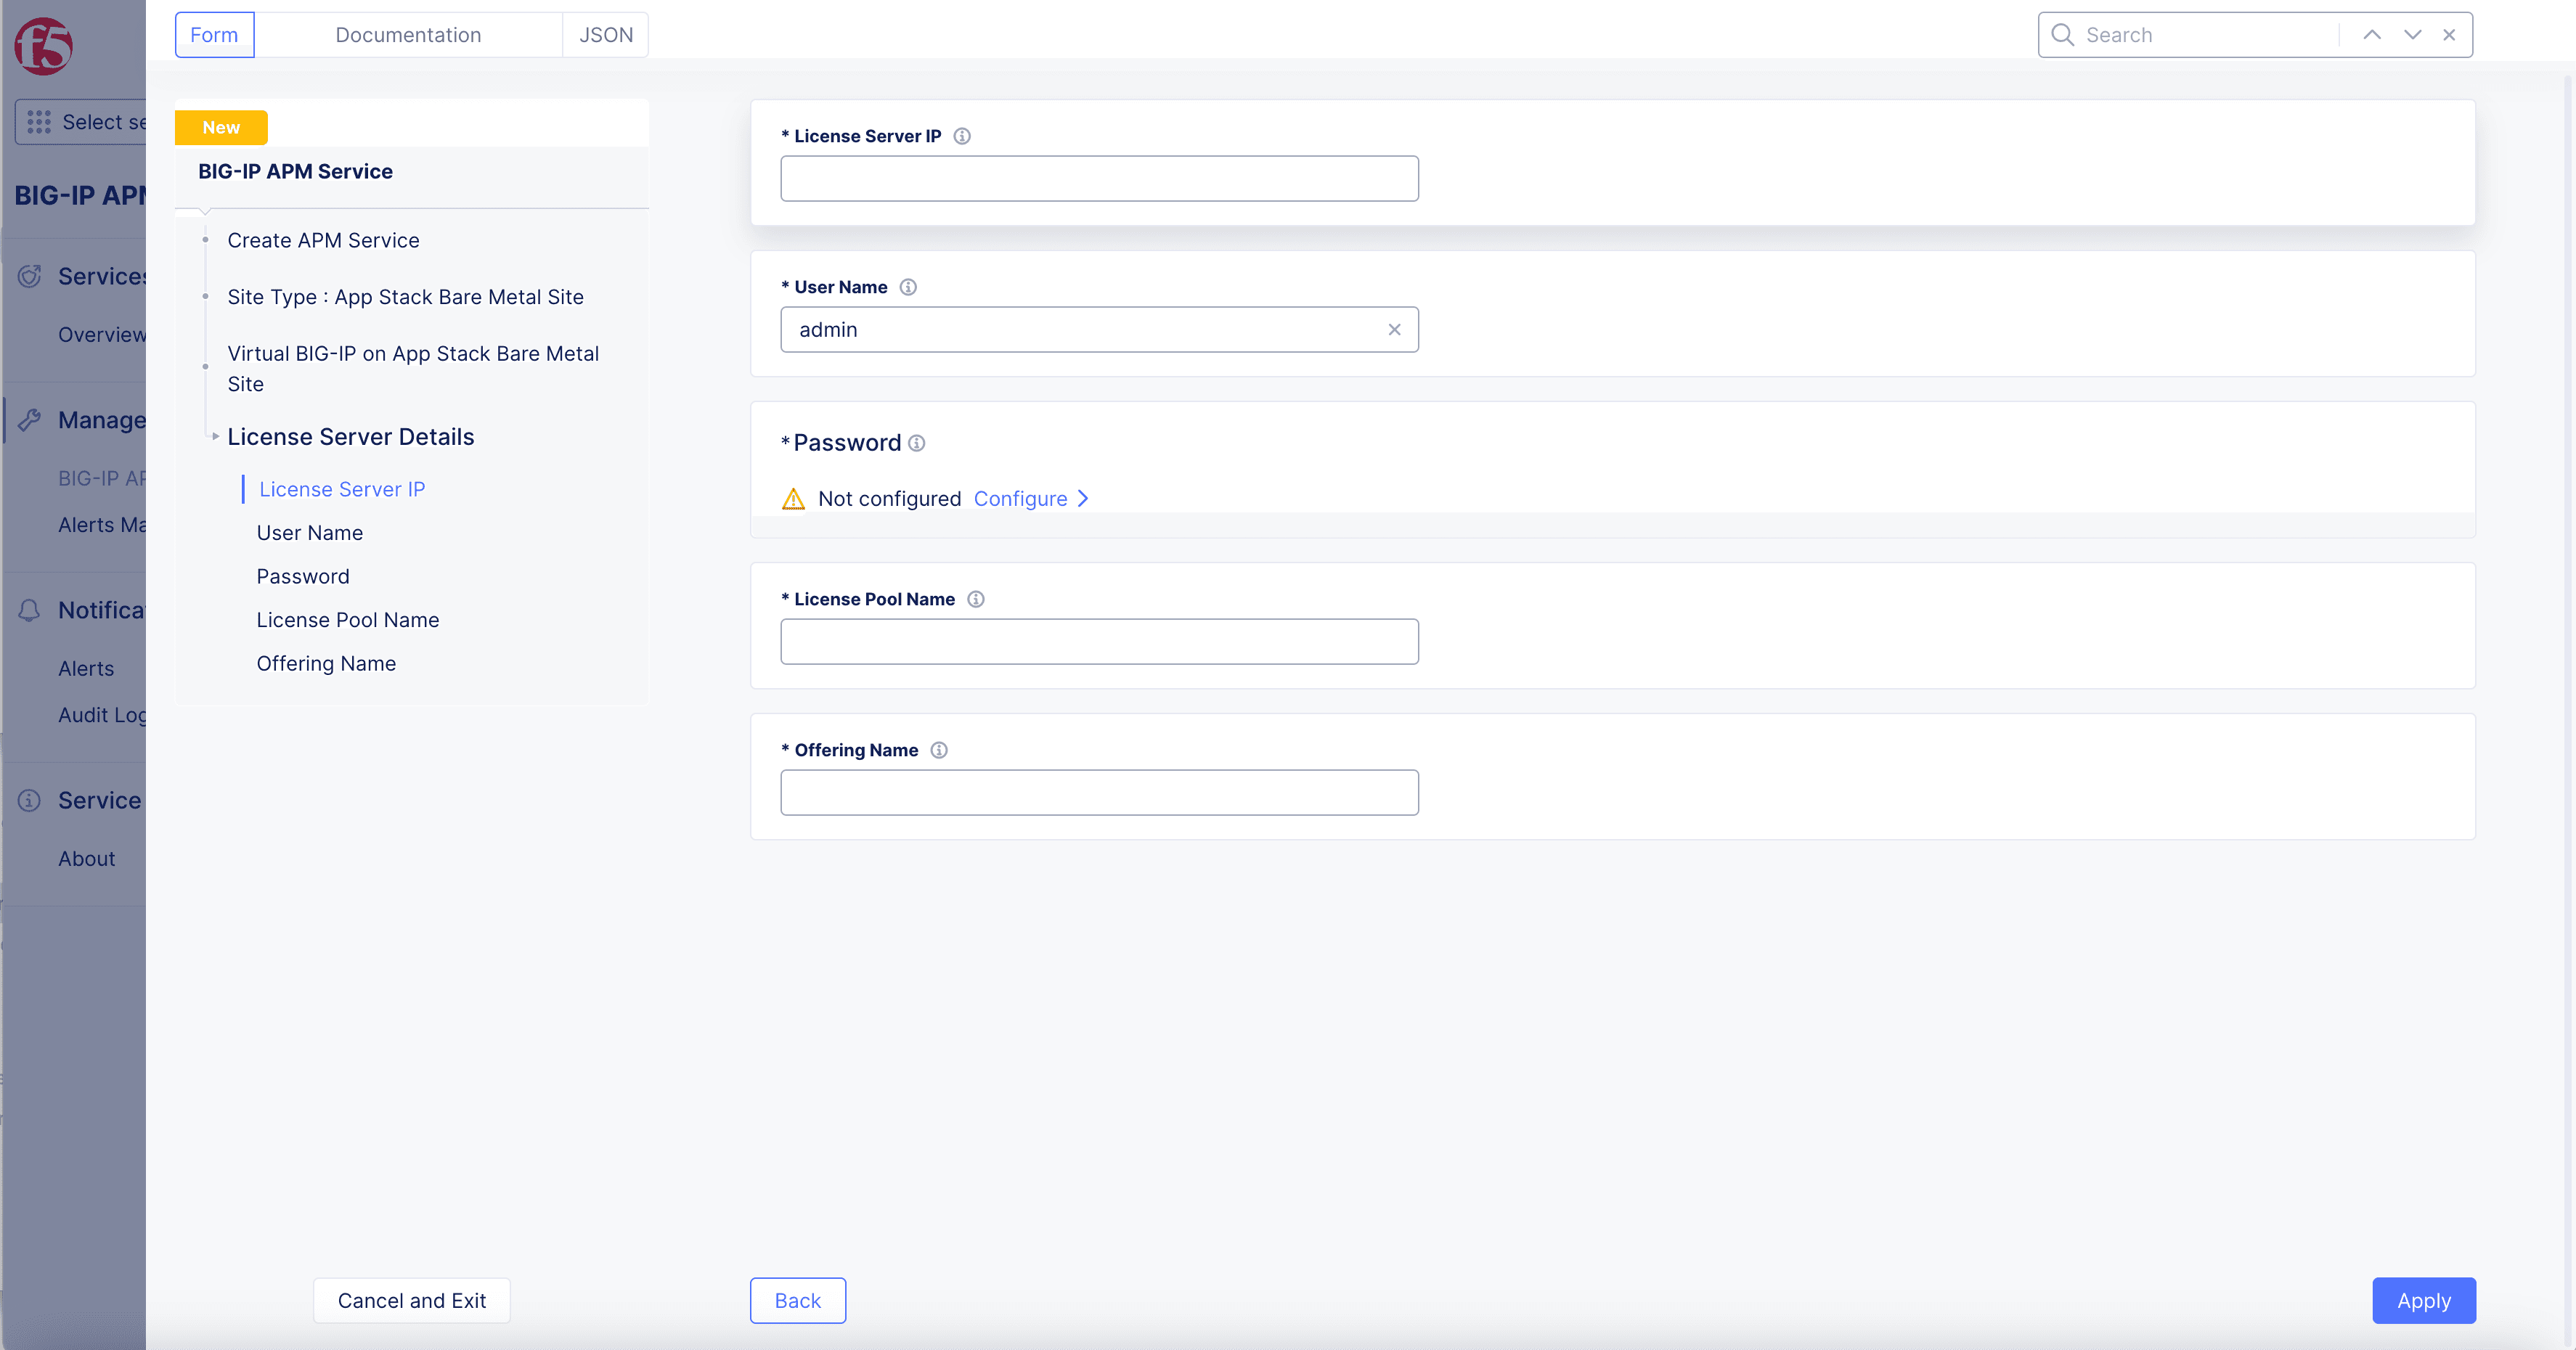Focus the License Pool Name input
The width and height of the screenshot is (2576, 1350).
[1099, 642]
